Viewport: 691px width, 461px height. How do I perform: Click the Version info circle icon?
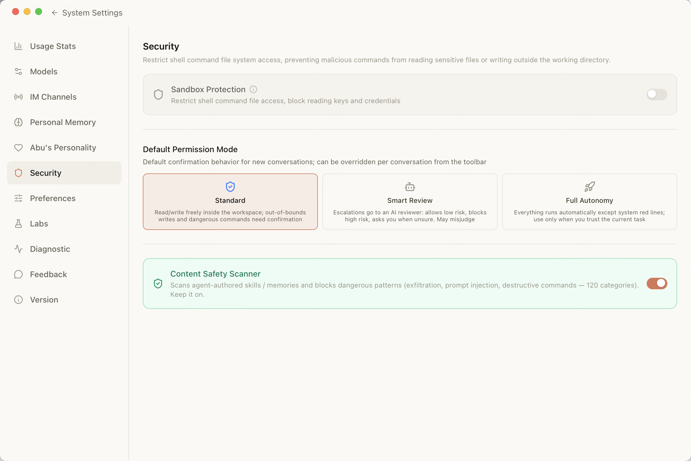coord(18,300)
